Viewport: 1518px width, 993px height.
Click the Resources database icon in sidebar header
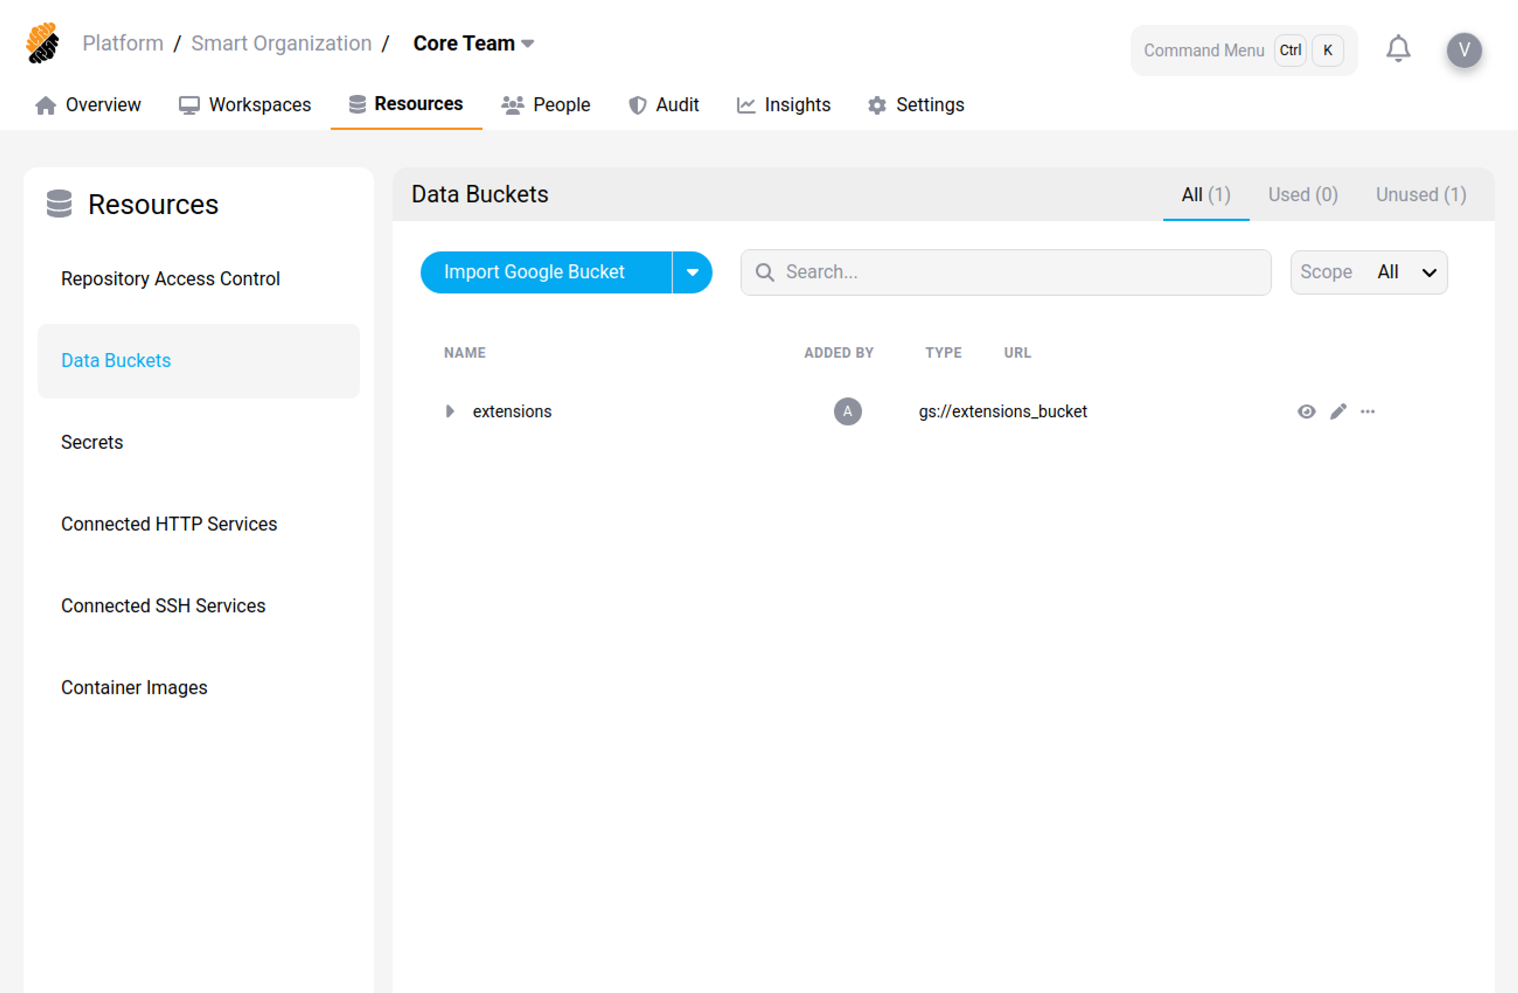pyautogui.click(x=59, y=204)
